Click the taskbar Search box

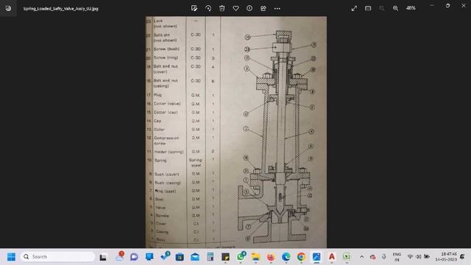click(x=57, y=257)
